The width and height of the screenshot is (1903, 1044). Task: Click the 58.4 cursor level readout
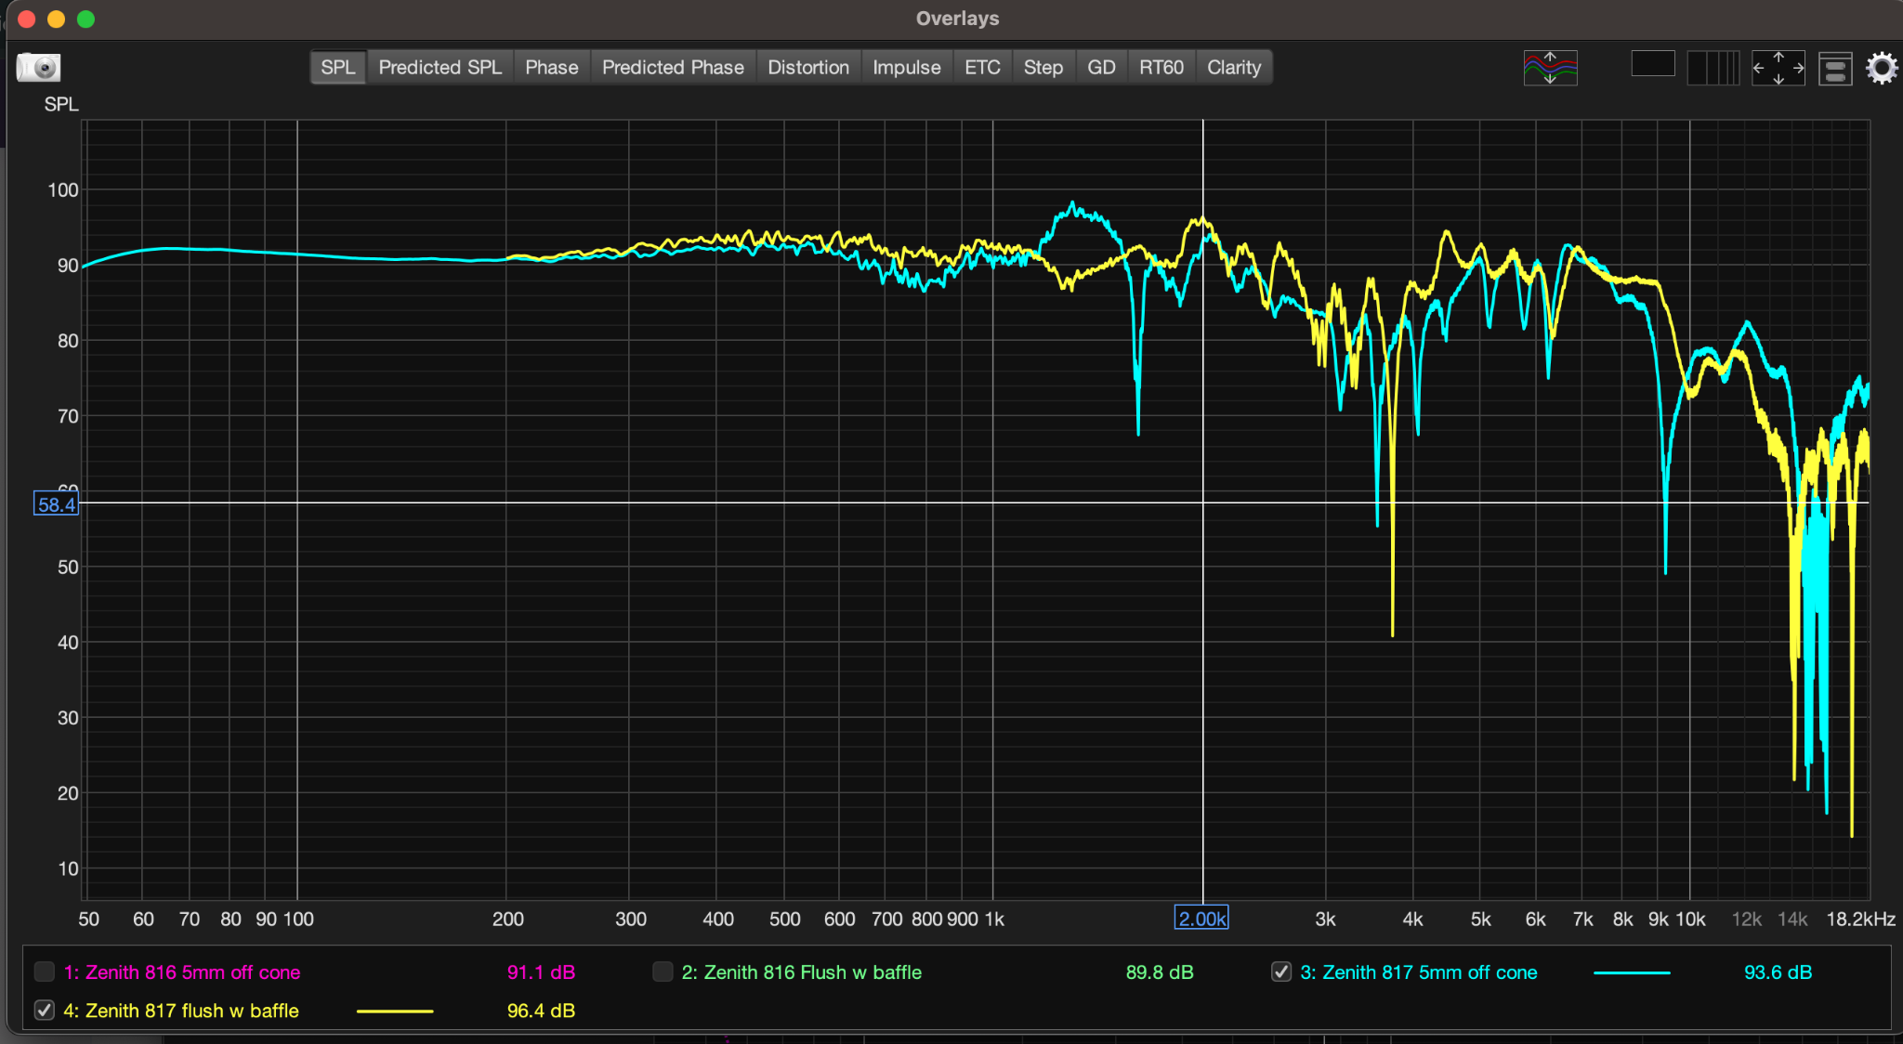(x=56, y=504)
